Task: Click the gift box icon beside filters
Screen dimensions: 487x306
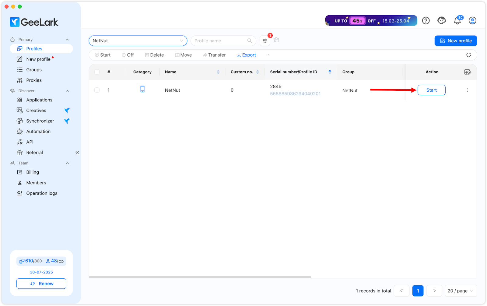Action: tap(276, 40)
